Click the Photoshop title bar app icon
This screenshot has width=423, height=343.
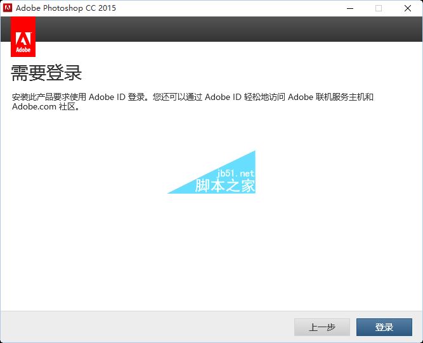click(8, 8)
